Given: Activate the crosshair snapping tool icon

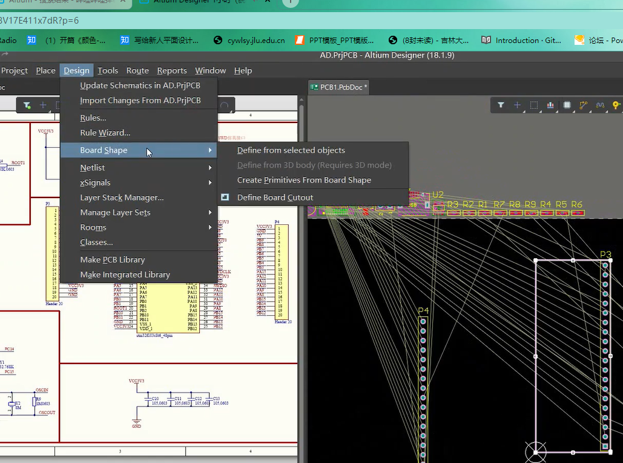Looking at the screenshot, I should tap(517, 105).
